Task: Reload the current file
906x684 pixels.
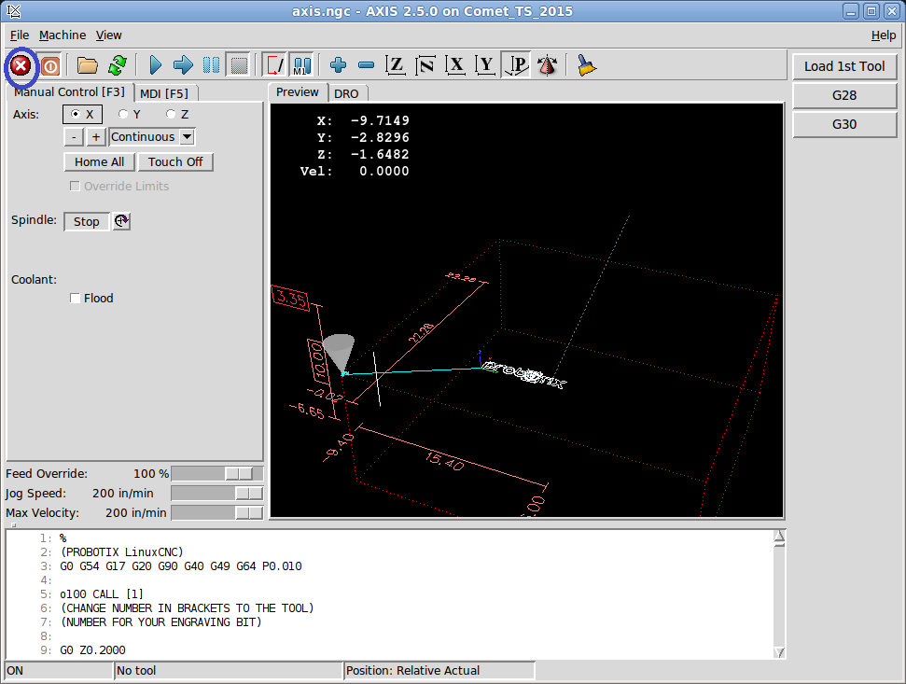Action: pyautogui.click(x=117, y=65)
